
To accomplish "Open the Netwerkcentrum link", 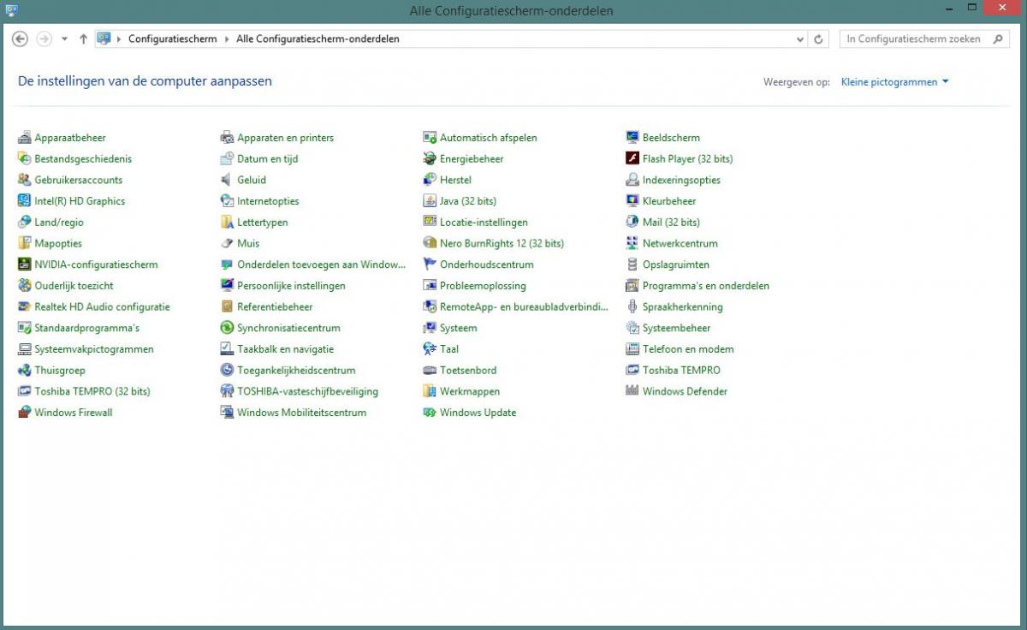I will (x=680, y=244).
